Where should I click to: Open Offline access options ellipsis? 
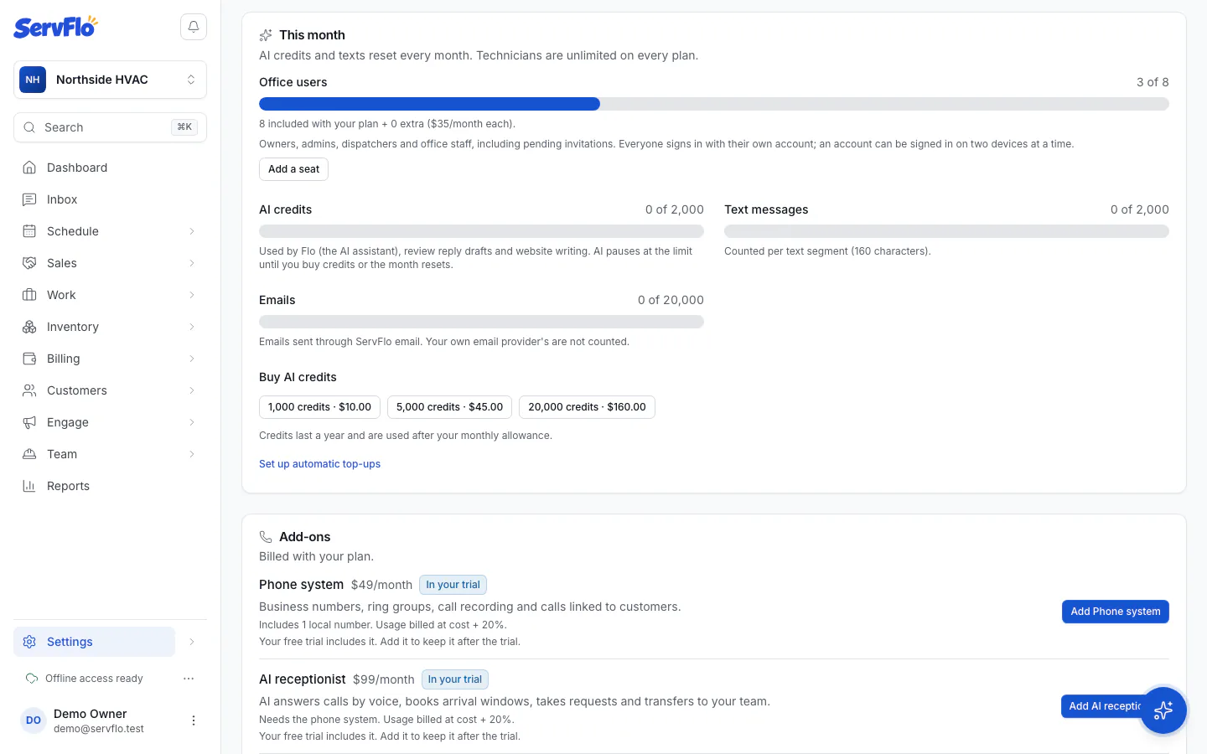(x=189, y=679)
